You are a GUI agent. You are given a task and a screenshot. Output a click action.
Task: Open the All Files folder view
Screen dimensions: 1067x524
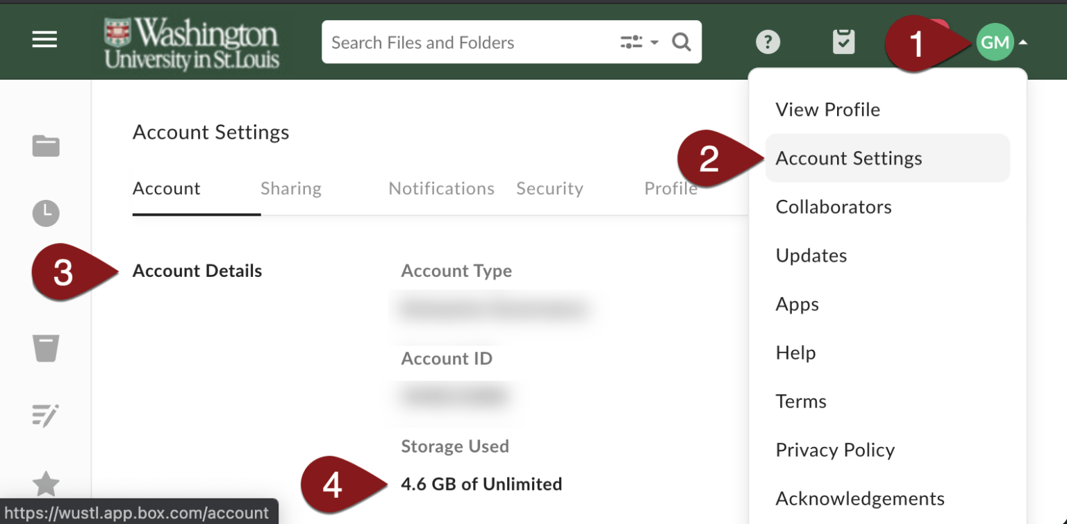pyautogui.click(x=45, y=146)
